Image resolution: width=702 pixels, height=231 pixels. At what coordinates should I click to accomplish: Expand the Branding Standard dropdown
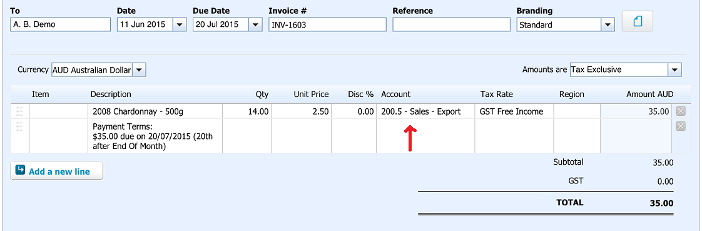coord(608,25)
